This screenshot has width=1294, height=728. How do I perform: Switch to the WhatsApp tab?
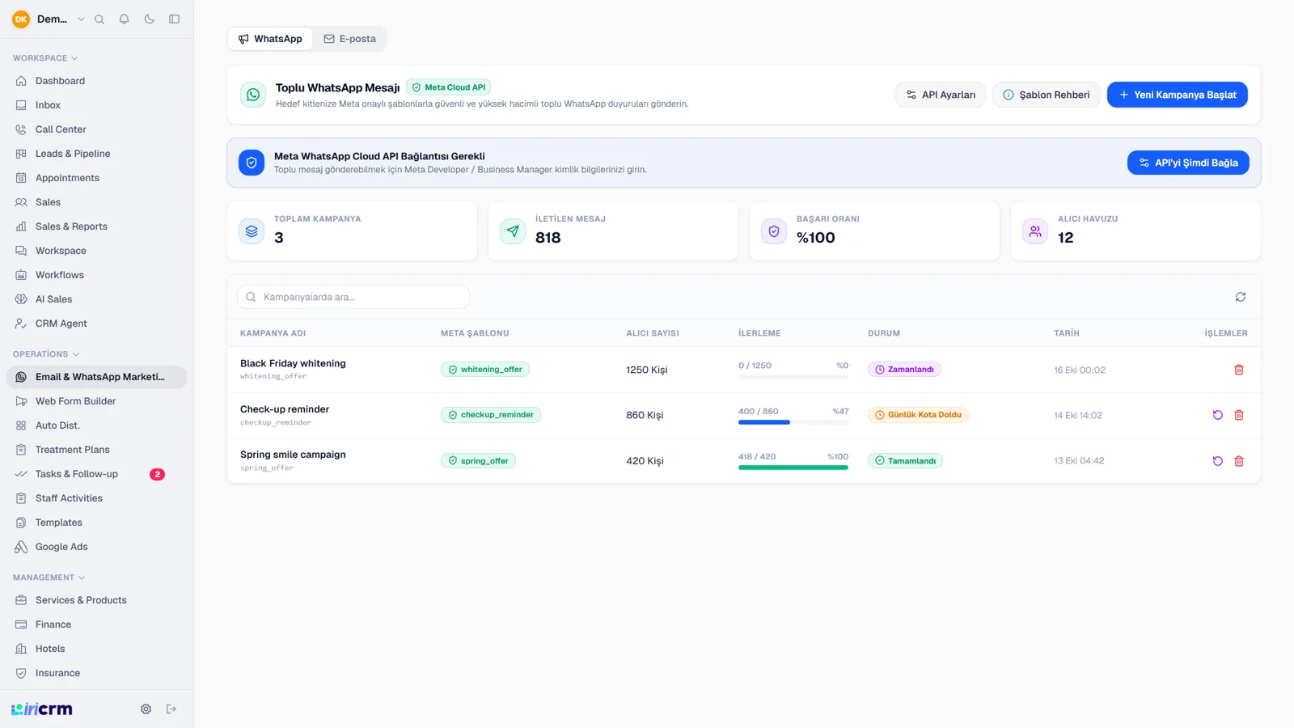coord(270,39)
